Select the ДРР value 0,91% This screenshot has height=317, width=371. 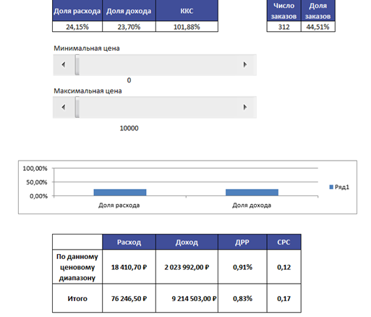(x=242, y=267)
